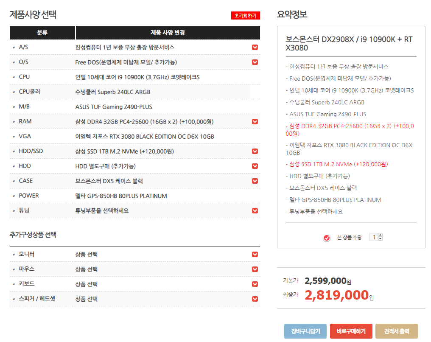
Task: Open the HDD 별도구매 option dropdown arrow
Action: pyautogui.click(x=255, y=166)
